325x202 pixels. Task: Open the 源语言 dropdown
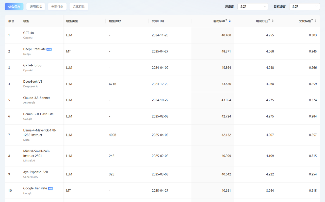(x=253, y=7)
